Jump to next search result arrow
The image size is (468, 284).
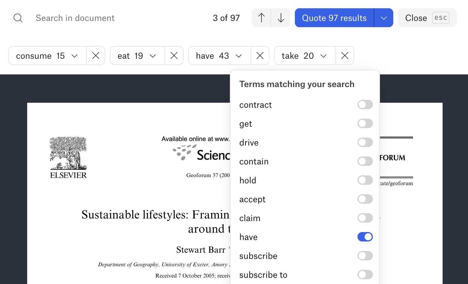click(281, 18)
